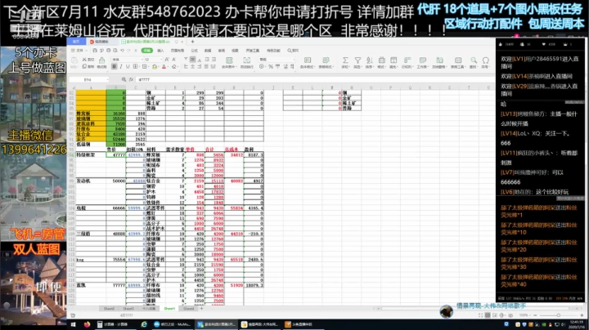This screenshot has width=589, height=330.
Task: Open the 公式 ribbon tab
Action: pyautogui.click(x=194, y=51)
